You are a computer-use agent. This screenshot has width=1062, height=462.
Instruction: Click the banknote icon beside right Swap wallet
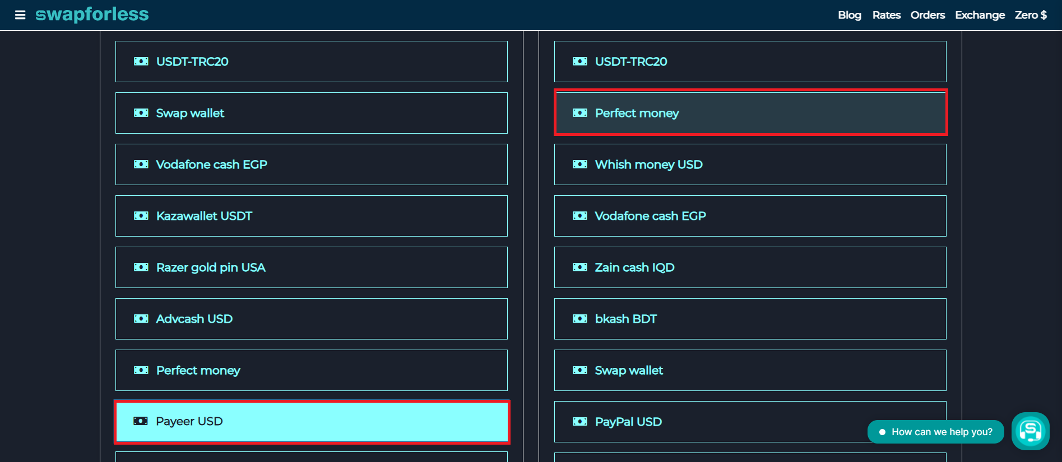click(x=580, y=370)
